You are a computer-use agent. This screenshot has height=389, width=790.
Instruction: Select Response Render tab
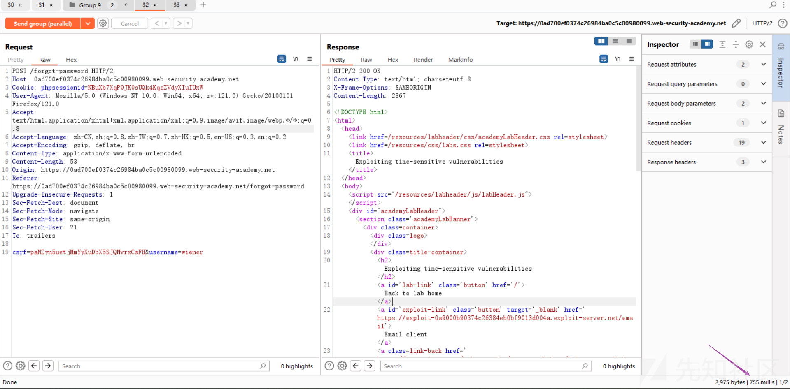click(x=423, y=60)
